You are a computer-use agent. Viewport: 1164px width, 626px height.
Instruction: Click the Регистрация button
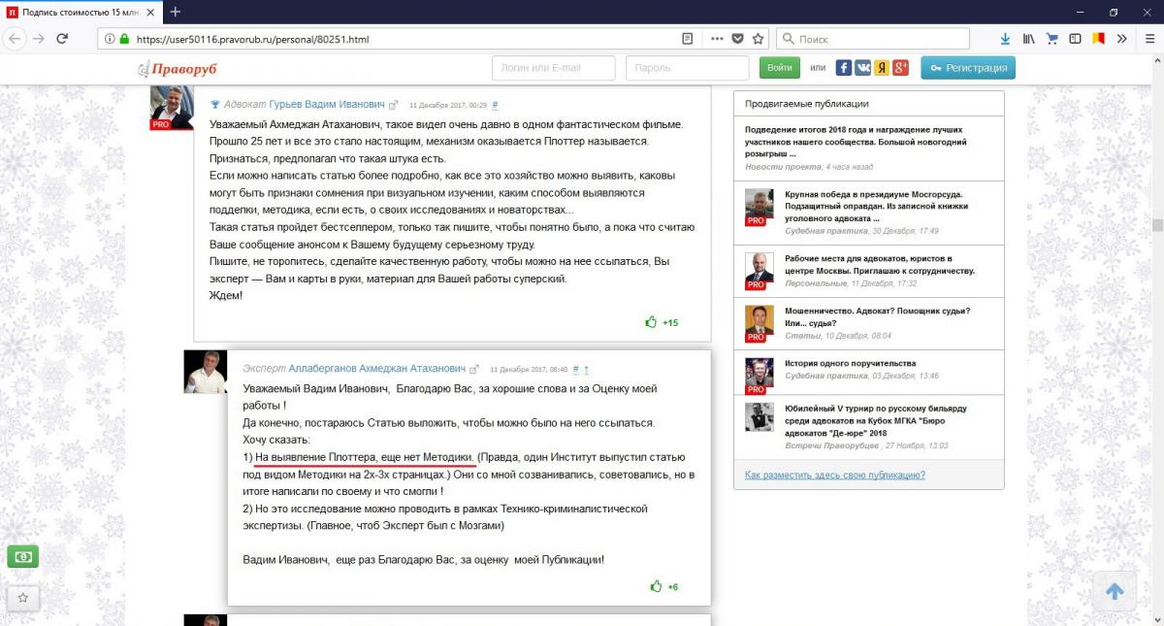[x=968, y=68]
